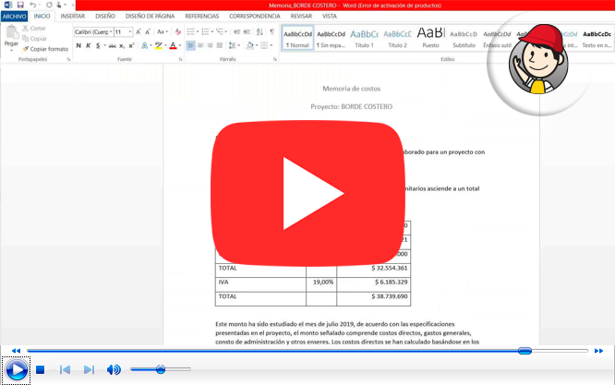Open Párrafo dialog launcher
The width and height of the screenshot is (615, 385).
[x=275, y=60]
